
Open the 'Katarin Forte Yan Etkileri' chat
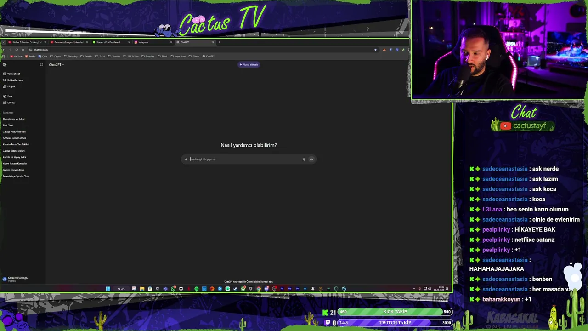[x=16, y=144]
